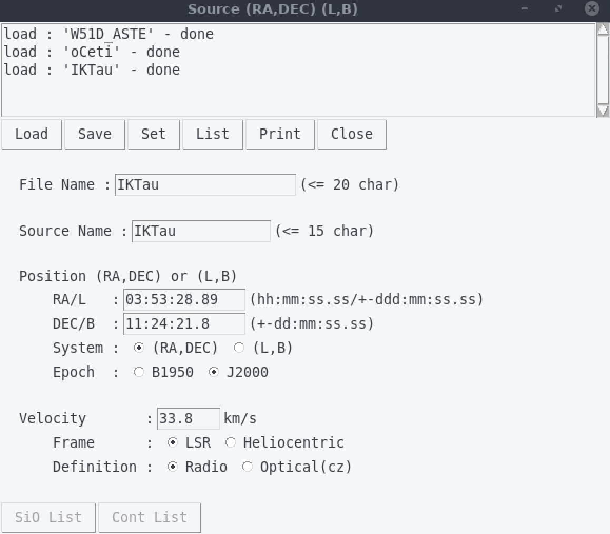
Task: Click the RA/L coordinate input field
Action: (x=184, y=300)
